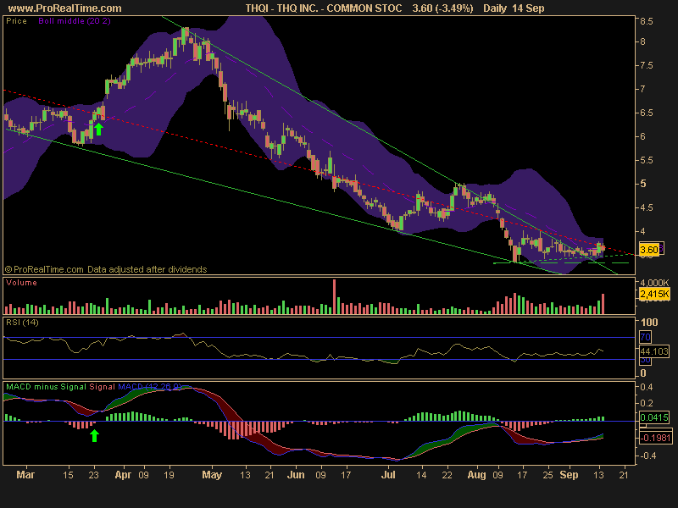Select the RSI (14) panel label
Image resolution: width=678 pixels, height=508 pixels.
pos(22,323)
